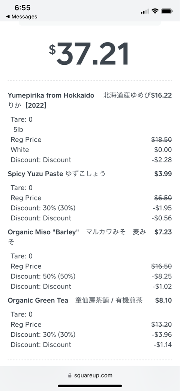Image resolution: width=180 pixels, height=391 pixels.
Task: Tap the $7.23 miso price
Action: [163, 232]
